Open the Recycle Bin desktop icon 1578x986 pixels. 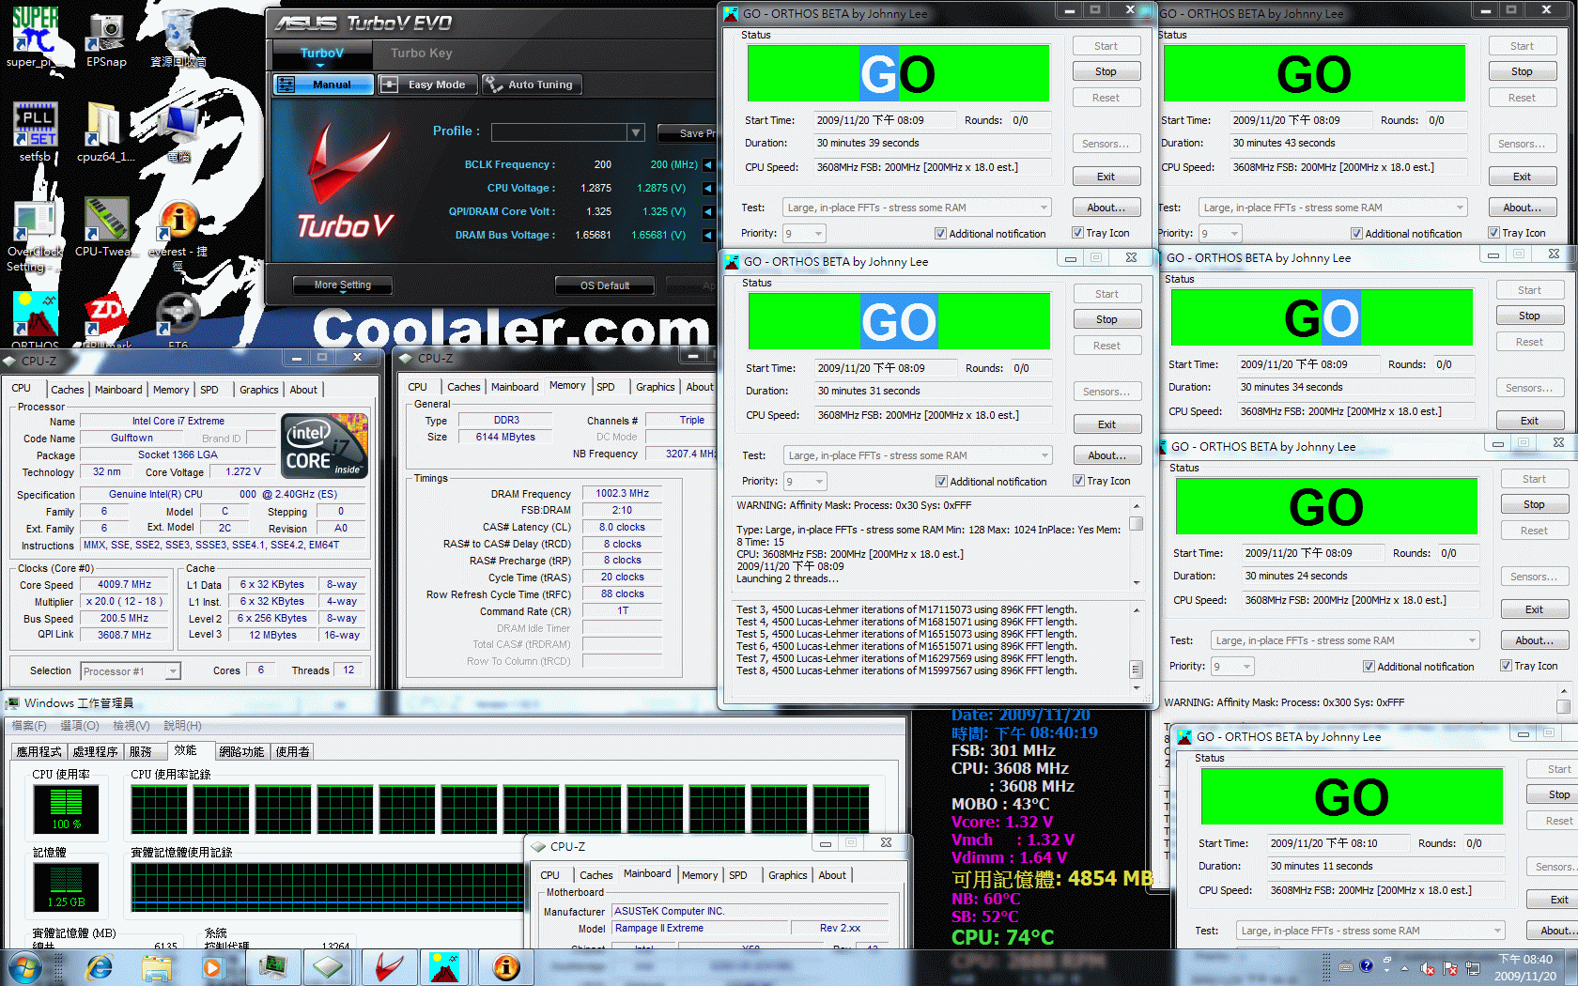point(178,38)
